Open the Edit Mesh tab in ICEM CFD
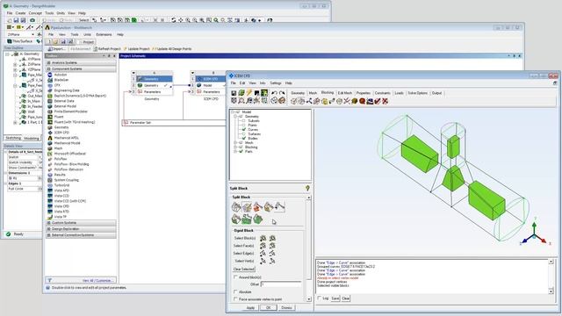 [345, 93]
